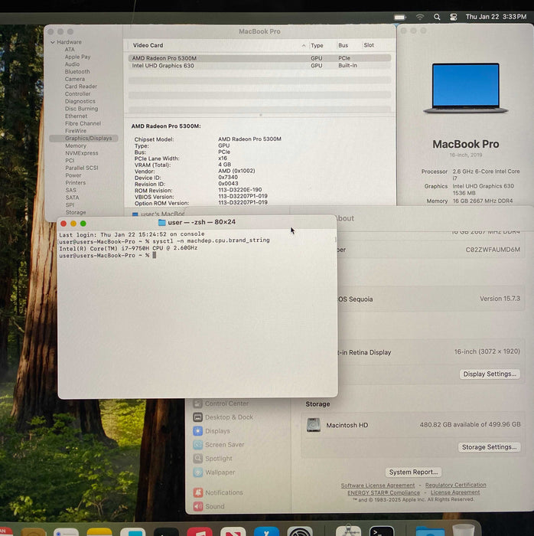
Task: Open Spotlight settings in sidebar
Action: point(213,458)
